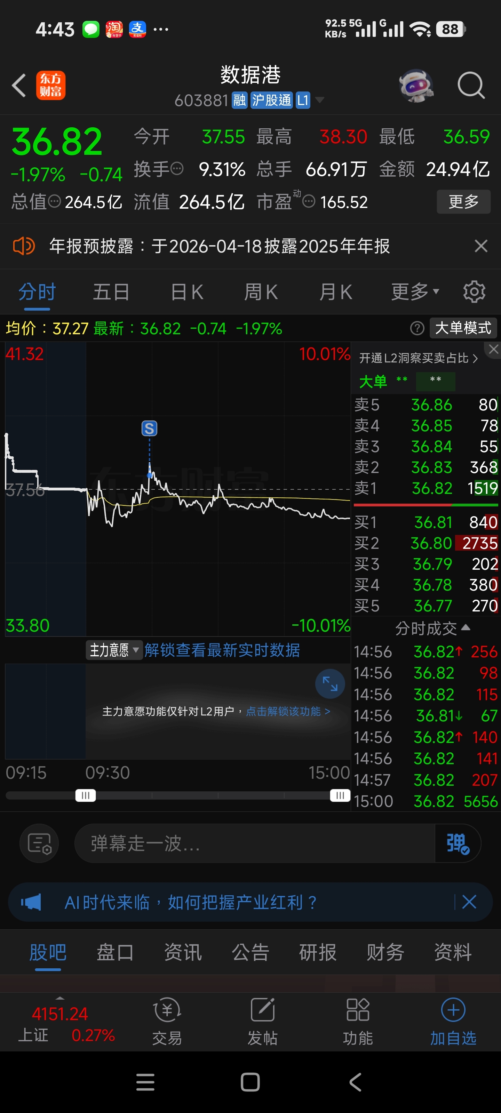Expand chart to fullscreen icon
501x1113 pixels.
330,684
